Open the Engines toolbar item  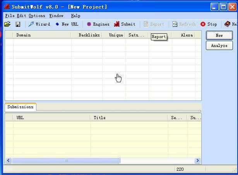pos(98,24)
